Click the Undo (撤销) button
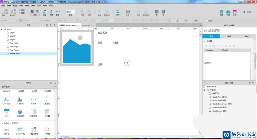This screenshot has width=257, height=139. pos(21,10)
